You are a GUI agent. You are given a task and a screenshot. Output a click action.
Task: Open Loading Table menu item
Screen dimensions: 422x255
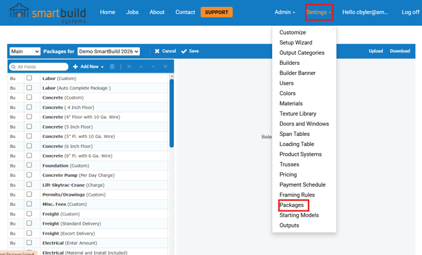(x=297, y=144)
